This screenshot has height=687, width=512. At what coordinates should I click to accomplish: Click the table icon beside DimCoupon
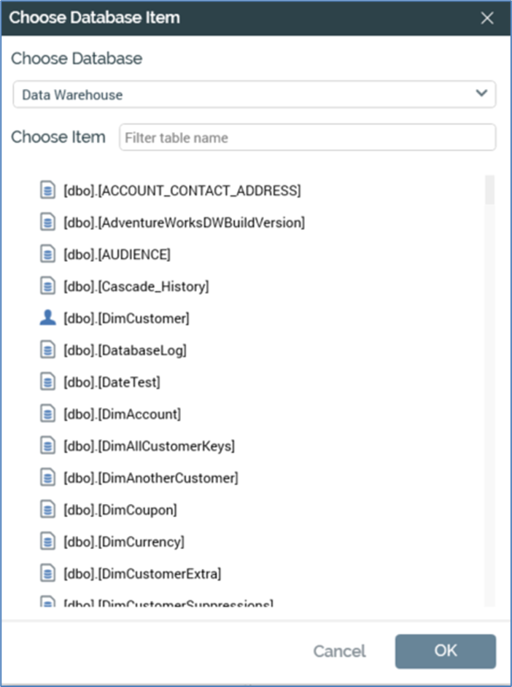coord(47,510)
